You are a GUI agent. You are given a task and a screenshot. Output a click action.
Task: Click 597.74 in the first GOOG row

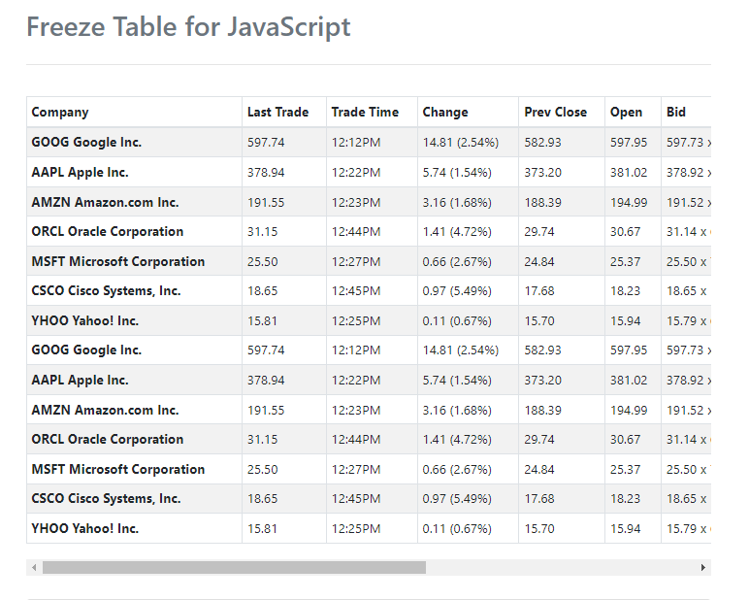pos(266,143)
